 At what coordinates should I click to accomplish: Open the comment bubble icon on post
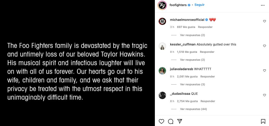(x=171, y=121)
